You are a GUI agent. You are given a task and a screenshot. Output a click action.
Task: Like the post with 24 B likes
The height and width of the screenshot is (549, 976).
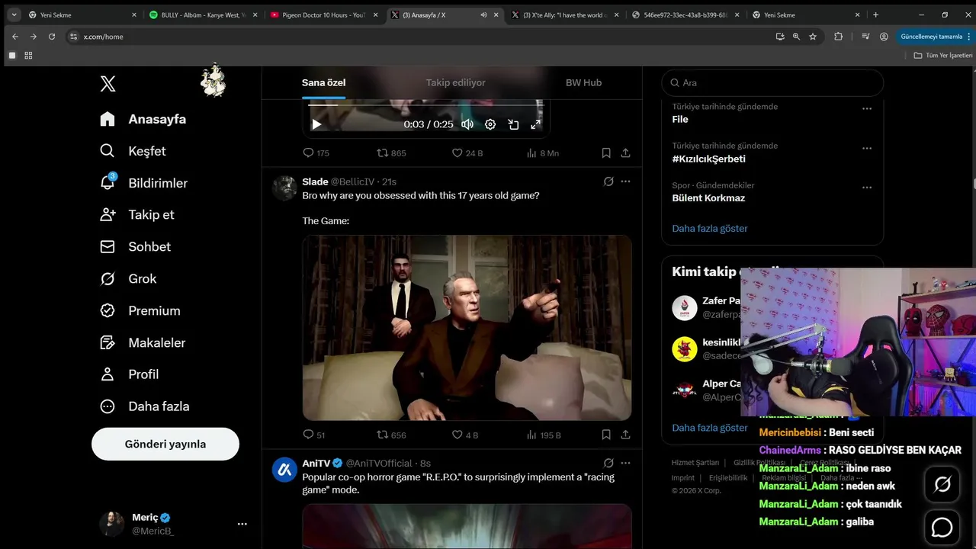pyautogui.click(x=467, y=153)
